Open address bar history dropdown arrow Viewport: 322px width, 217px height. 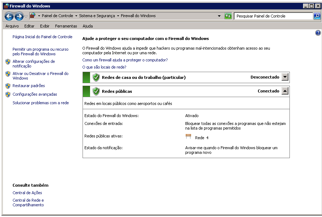[x=219, y=16]
